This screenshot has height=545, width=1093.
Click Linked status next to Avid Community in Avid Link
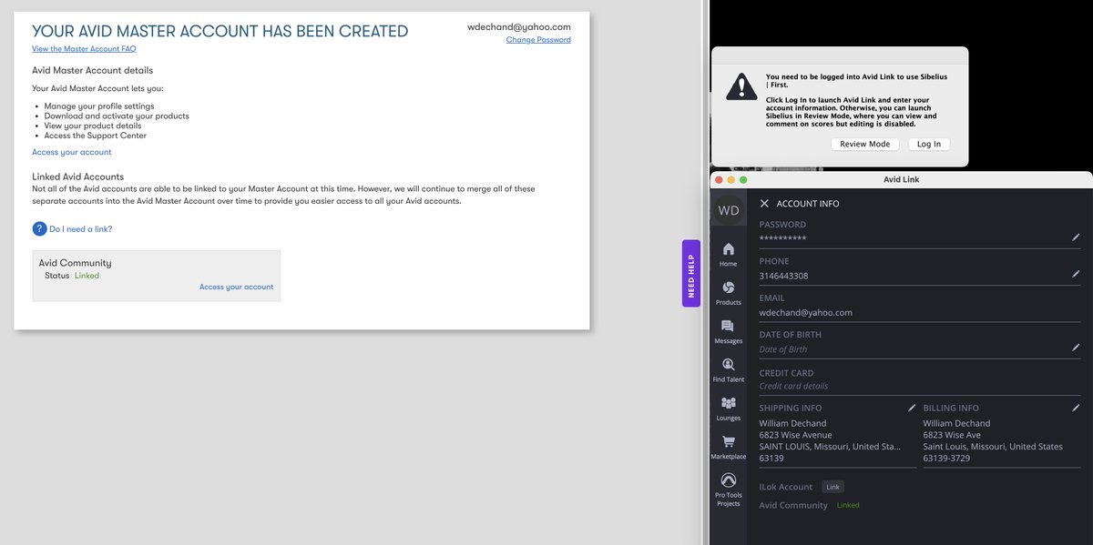[x=848, y=505]
